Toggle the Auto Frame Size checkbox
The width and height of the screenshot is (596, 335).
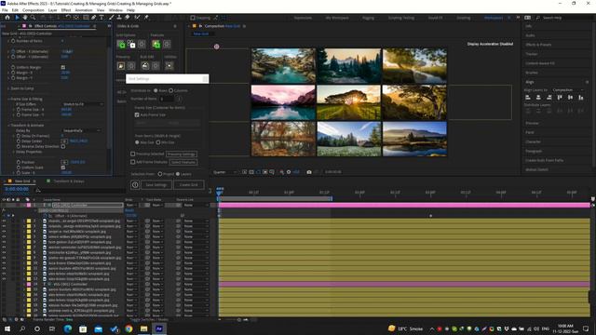tap(137, 114)
